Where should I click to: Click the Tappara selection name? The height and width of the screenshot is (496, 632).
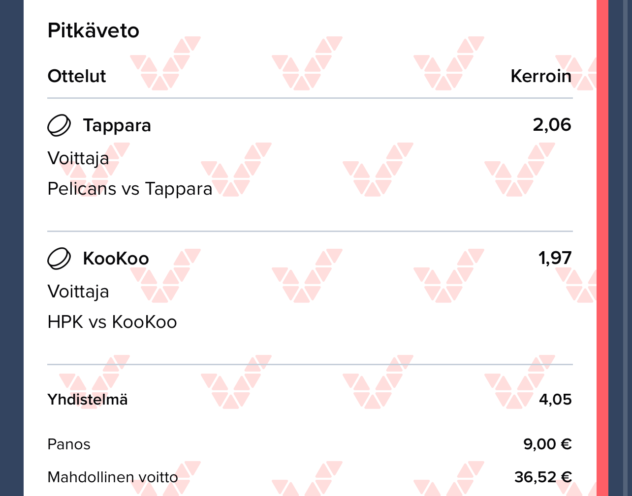(x=117, y=125)
